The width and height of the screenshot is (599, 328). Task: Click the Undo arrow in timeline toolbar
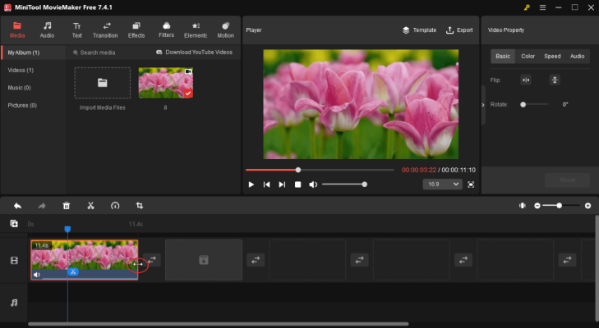point(16,206)
